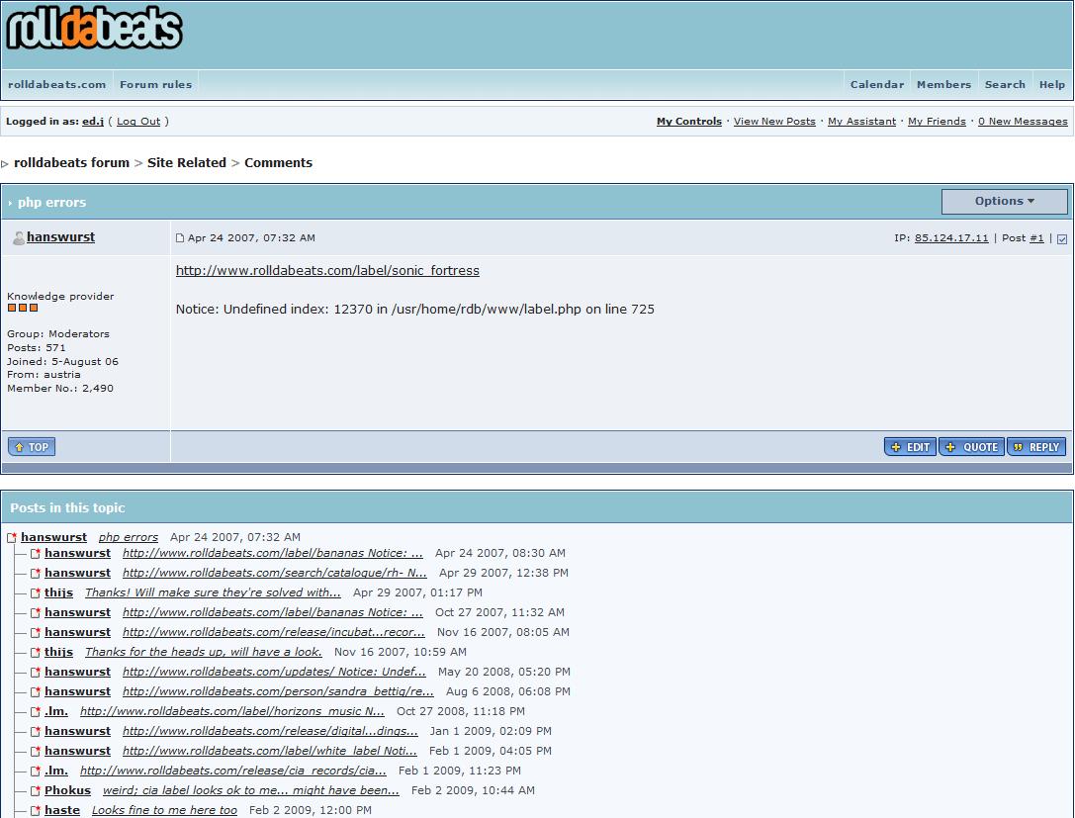
Task: Click the small arrow icon before the php errors topic title
Action: click(x=10, y=203)
